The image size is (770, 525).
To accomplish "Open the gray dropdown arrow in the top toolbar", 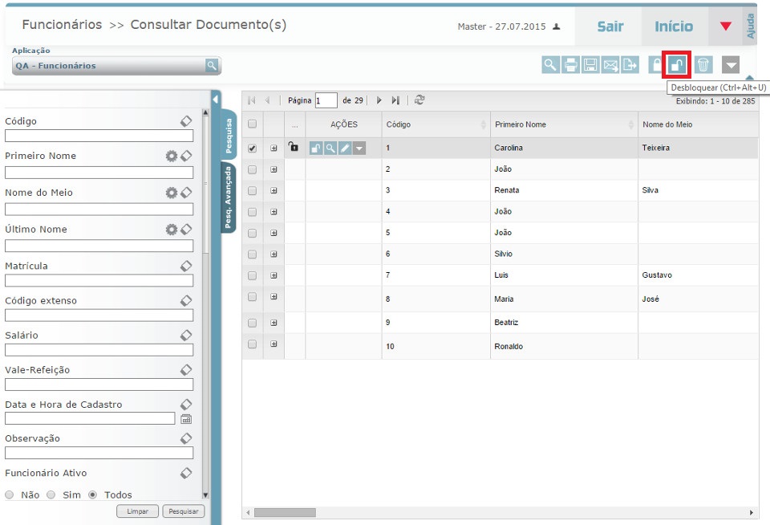I will (x=730, y=65).
